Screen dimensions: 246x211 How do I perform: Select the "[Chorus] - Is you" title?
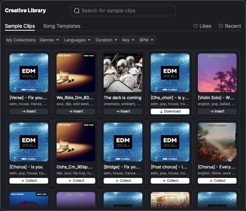click(x=26, y=167)
